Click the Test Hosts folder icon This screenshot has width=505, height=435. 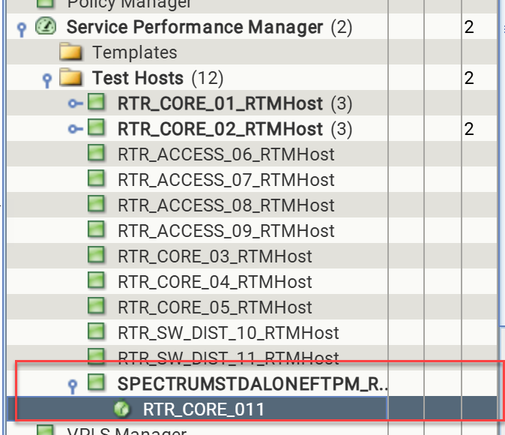click(71, 76)
